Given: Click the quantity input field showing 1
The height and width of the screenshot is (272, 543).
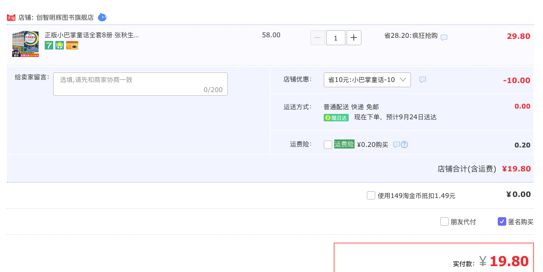Looking at the screenshot, I should coord(335,38).
